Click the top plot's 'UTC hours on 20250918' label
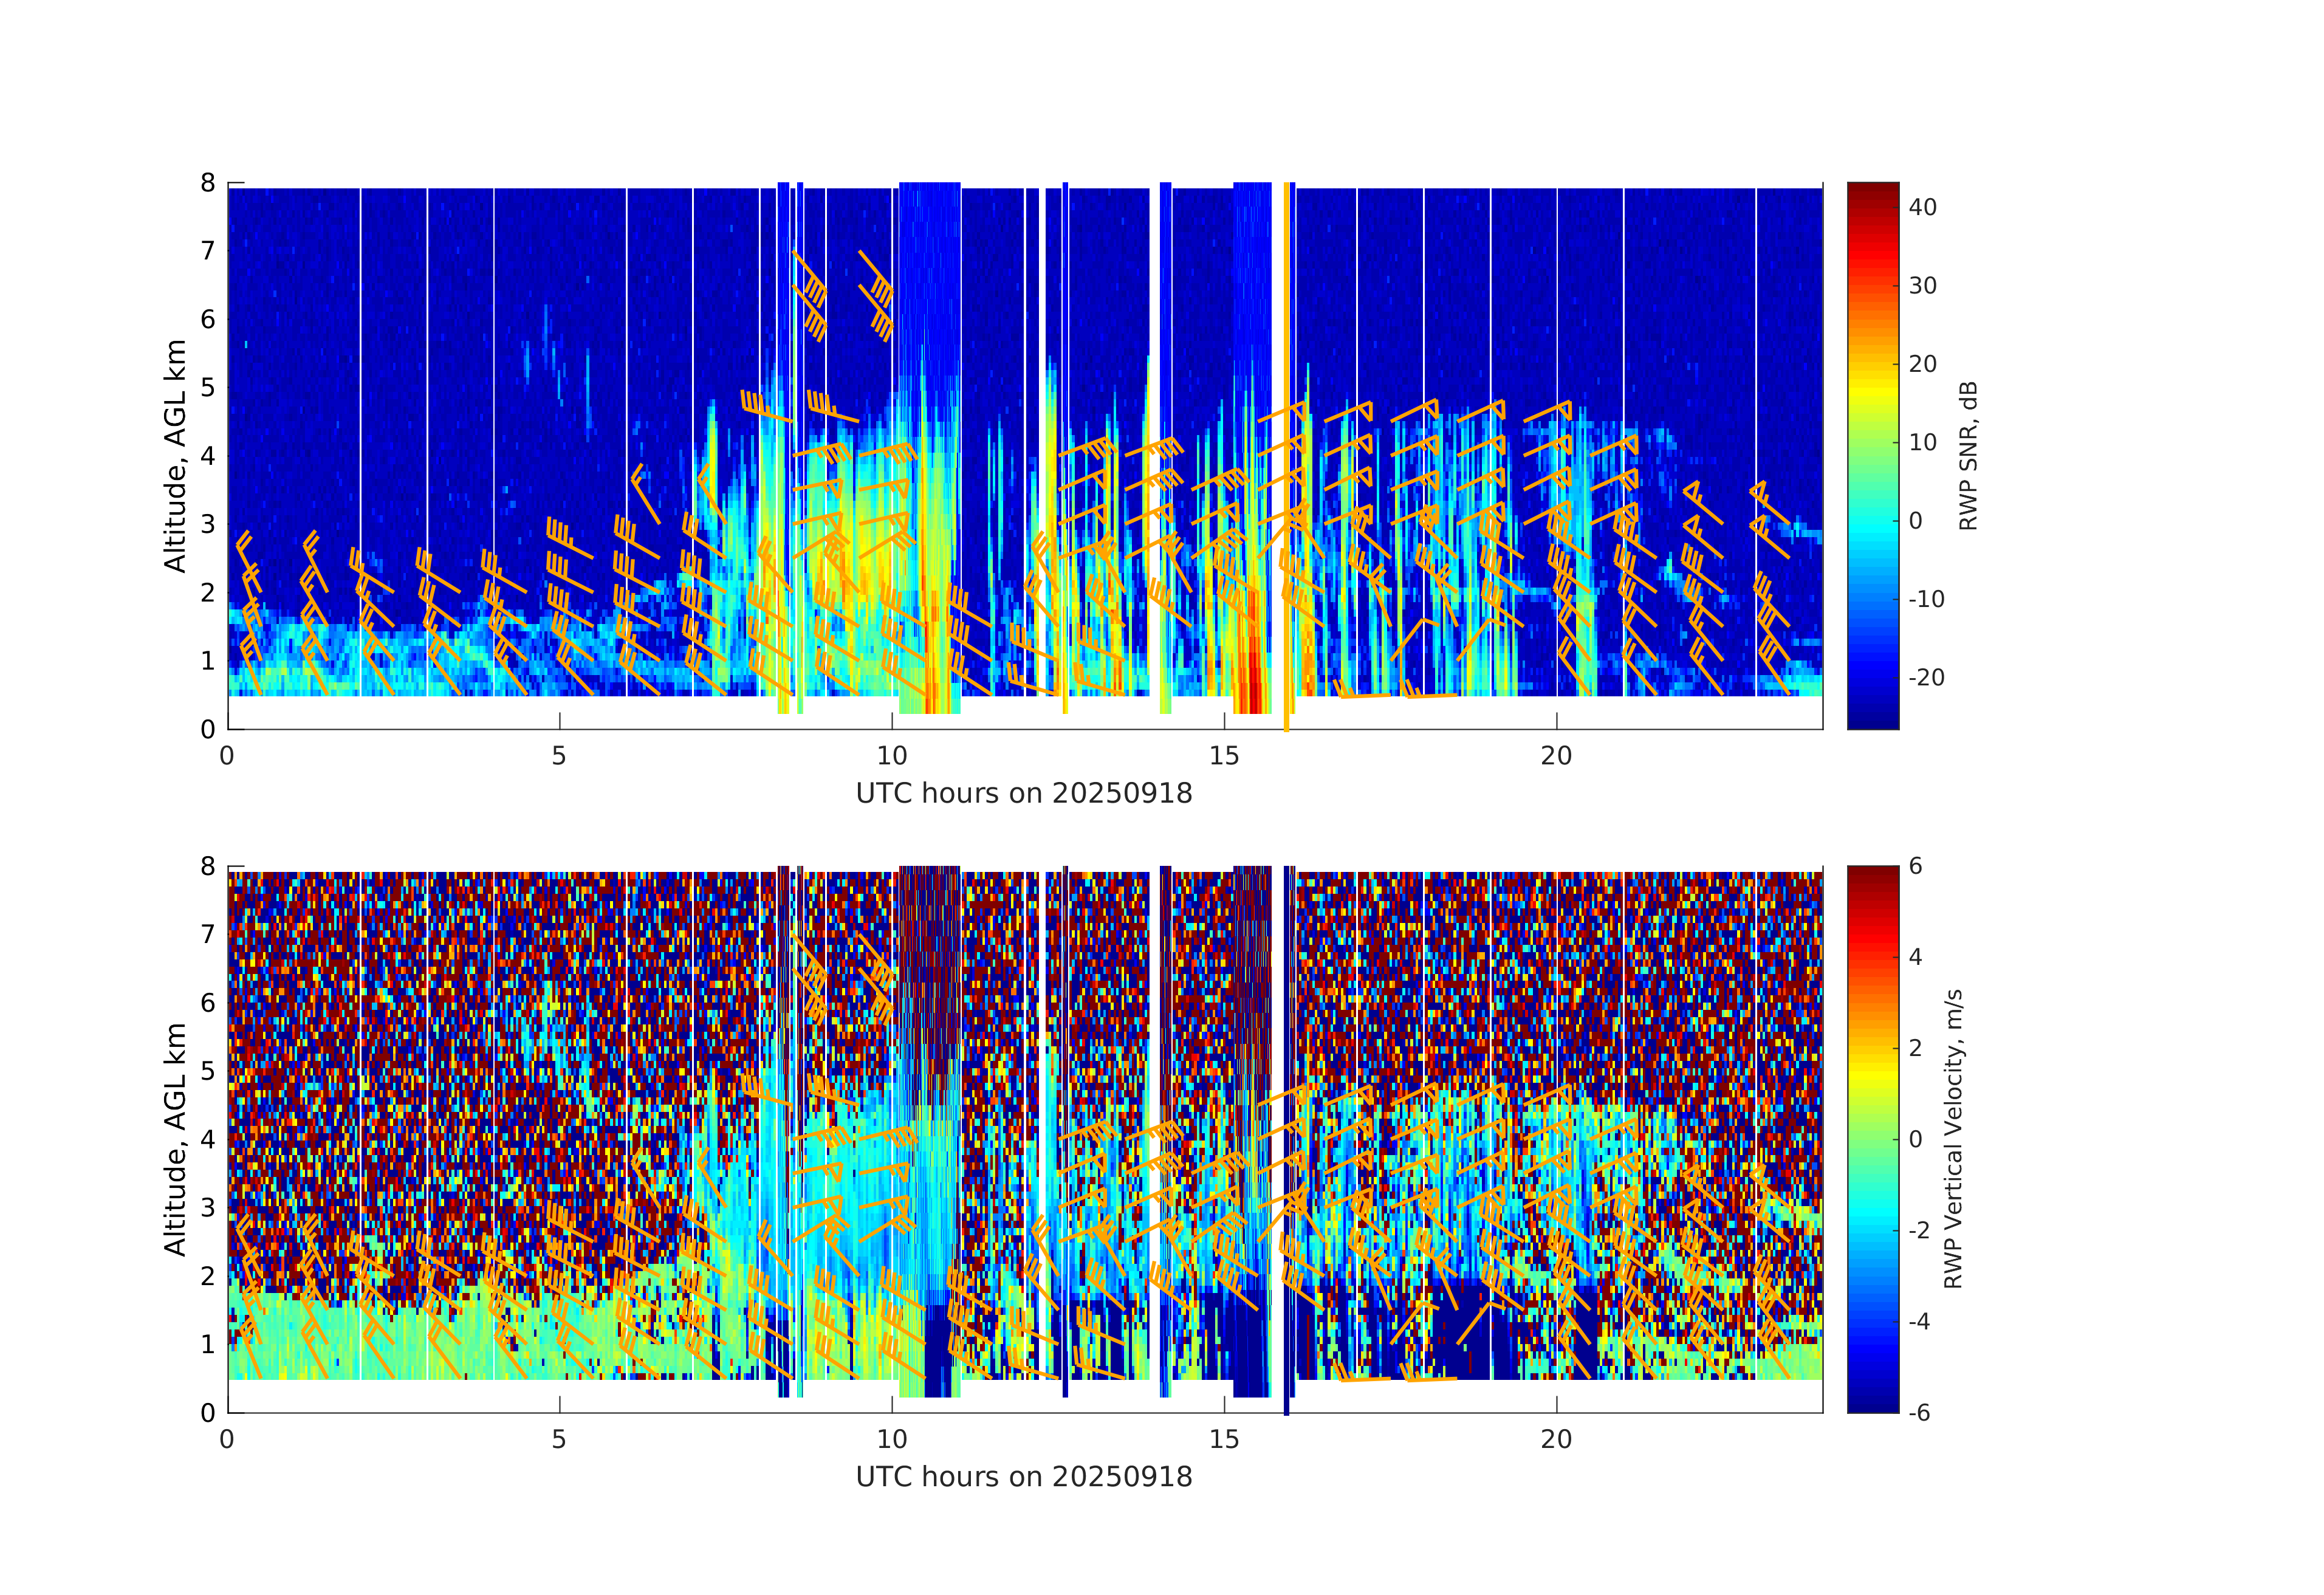 1024,793
